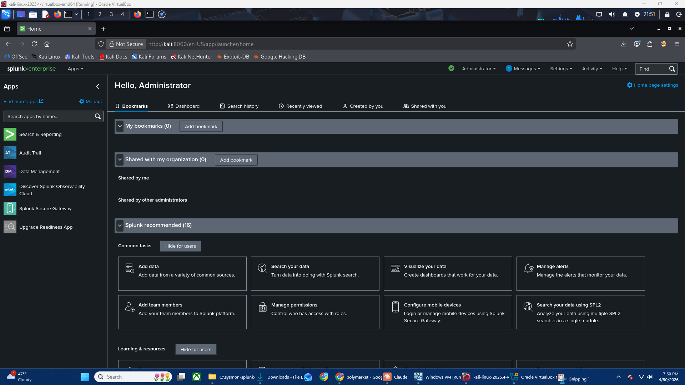Open Discover Splunk Observability Cloud icon
Viewport: 685px width, 385px height.
point(10,190)
